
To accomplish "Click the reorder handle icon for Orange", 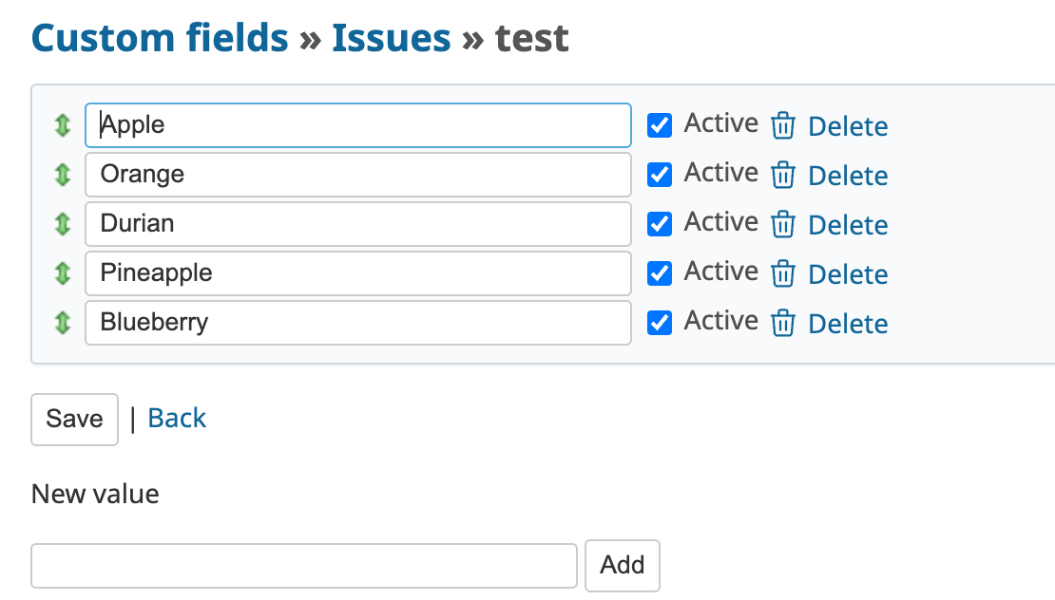I will [x=63, y=175].
